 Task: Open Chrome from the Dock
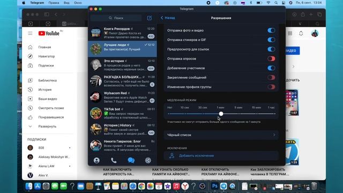click(141, 186)
